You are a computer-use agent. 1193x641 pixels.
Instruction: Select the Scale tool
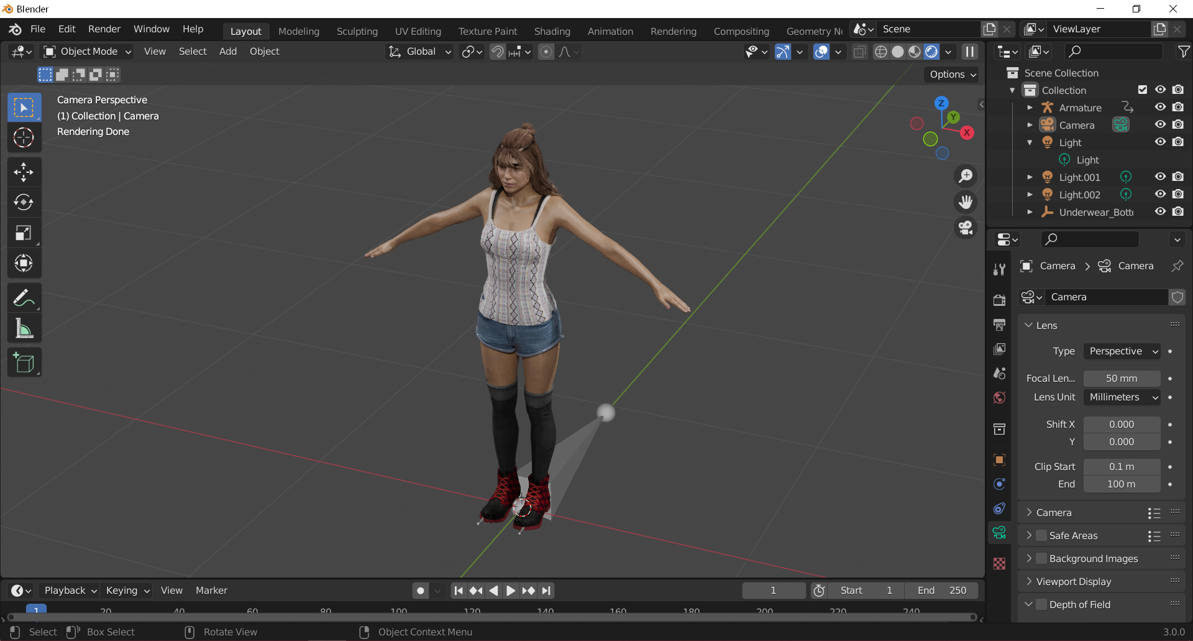click(x=24, y=233)
